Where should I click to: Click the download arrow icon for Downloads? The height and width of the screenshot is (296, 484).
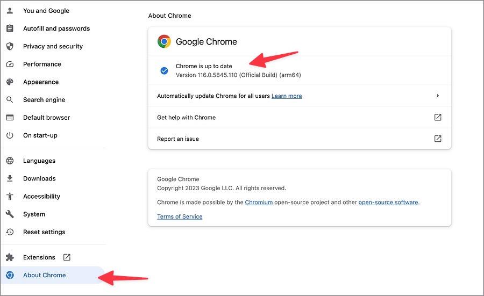pos(10,178)
